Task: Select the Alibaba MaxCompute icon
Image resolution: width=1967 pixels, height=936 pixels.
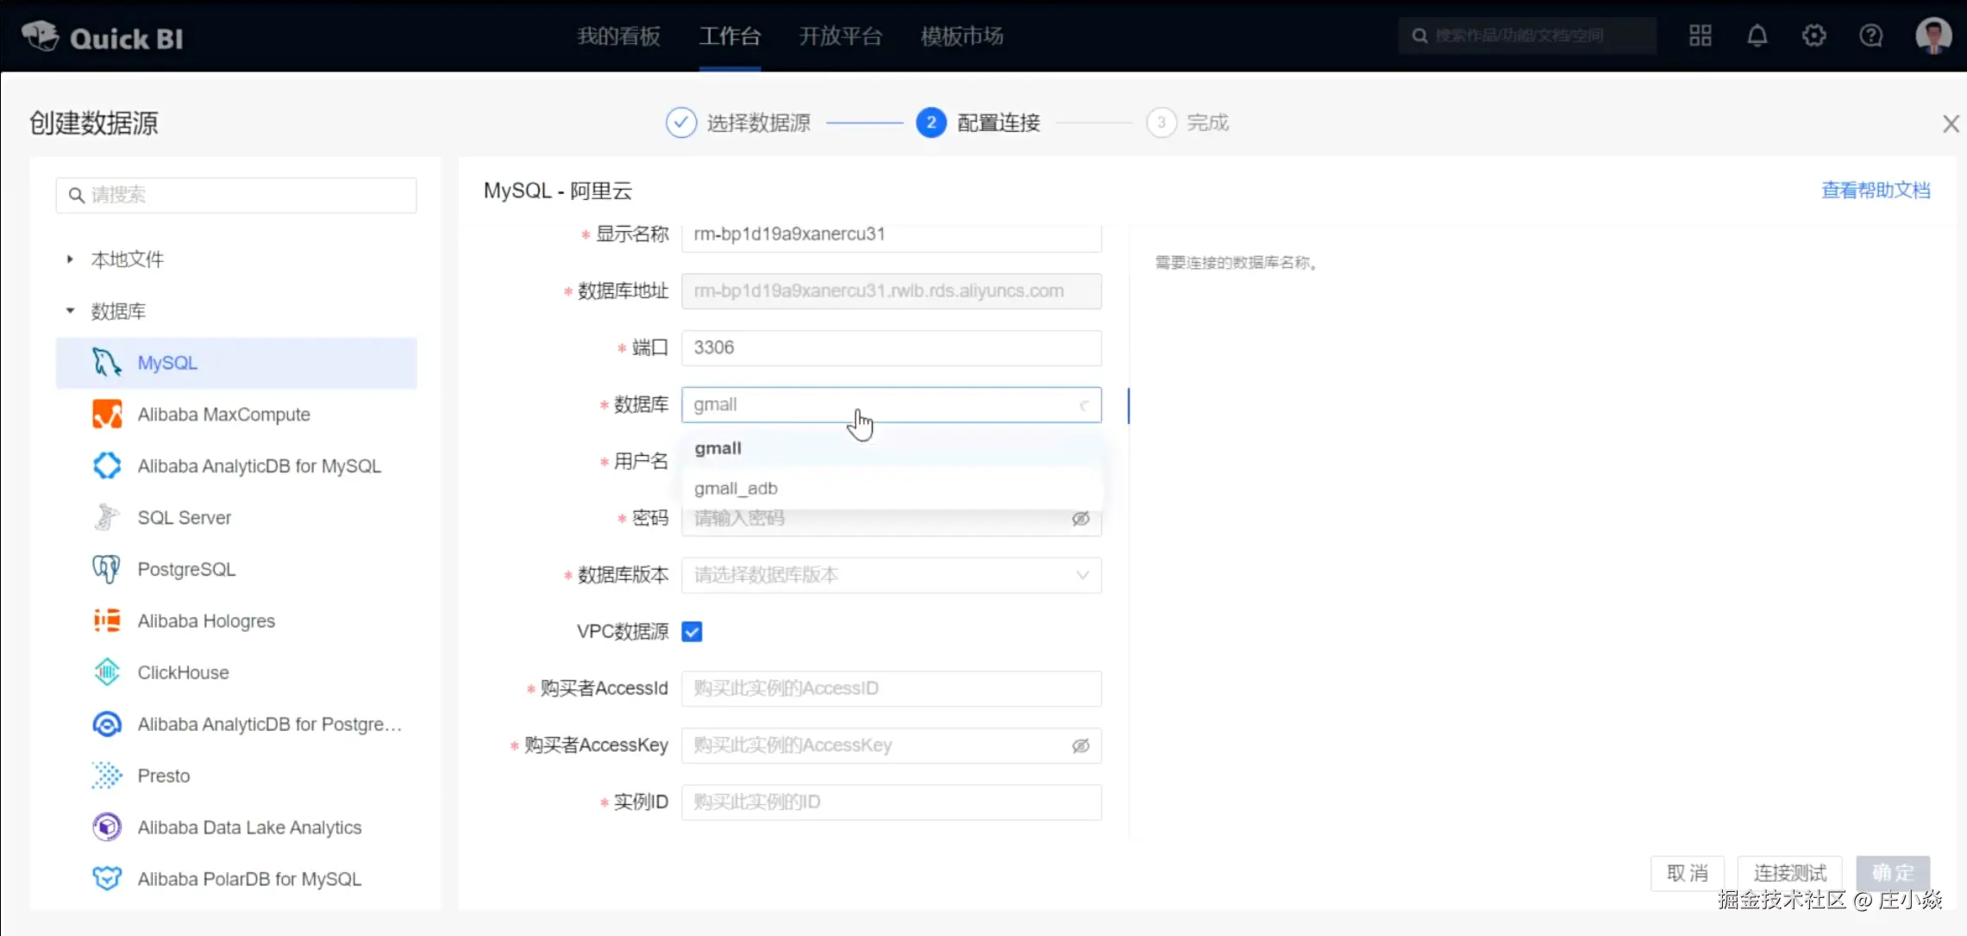Action: tap(107, 415)
